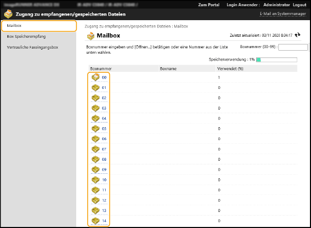Click the box icon for mailbox 07
This screenshot has height=228, width=311.
[95, 149]
